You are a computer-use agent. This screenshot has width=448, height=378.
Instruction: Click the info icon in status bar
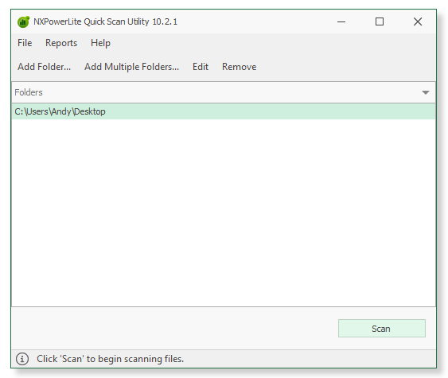pos(22,359)
